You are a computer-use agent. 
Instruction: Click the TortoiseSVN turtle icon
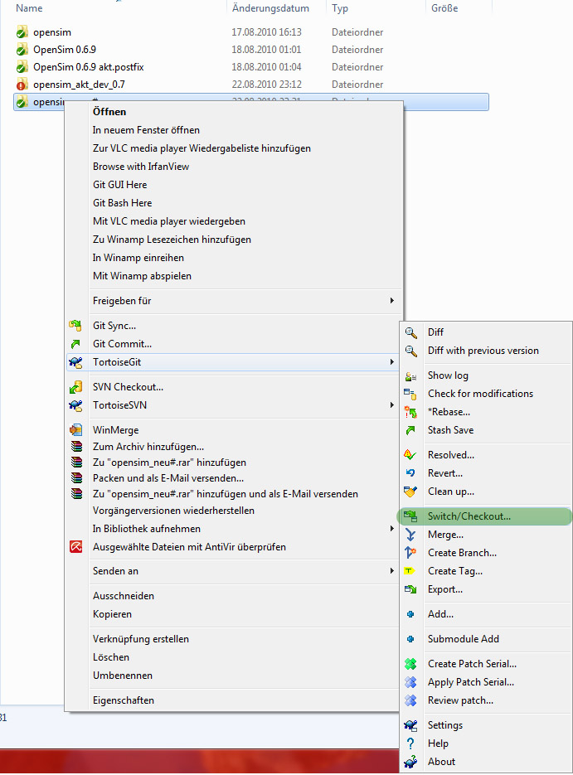click(x=75, y=405)
